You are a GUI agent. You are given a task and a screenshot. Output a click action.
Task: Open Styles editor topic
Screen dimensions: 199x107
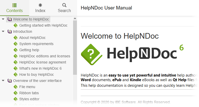[x=29, y=99]
